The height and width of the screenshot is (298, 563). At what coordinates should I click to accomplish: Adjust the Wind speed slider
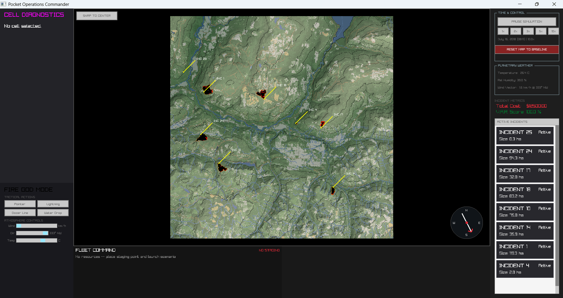pyautogui.click(x=37, y=226)
